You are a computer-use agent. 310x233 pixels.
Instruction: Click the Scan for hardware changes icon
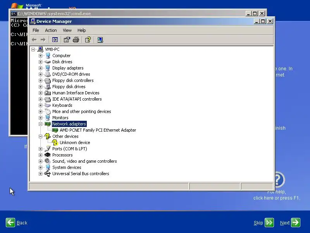click(x=100, y=40)
